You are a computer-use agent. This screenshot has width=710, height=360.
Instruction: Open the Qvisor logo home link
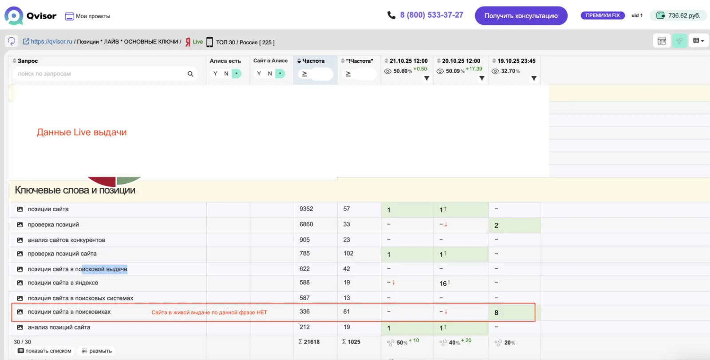pos(30,16)
